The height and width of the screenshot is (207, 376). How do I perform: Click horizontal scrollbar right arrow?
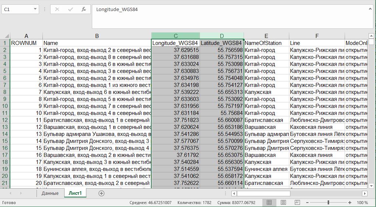click(365, 193)
